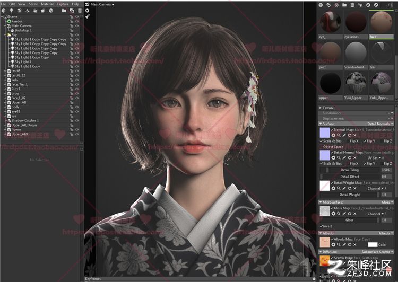Hide the flower object in the scene
The image size is (398, 282).
click(77, 129)
